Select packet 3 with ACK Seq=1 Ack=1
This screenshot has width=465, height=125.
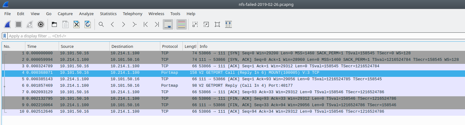pos(233,66)
